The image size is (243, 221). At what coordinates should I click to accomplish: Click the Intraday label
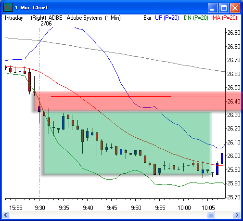pyautogui.click(x=14, y=18)
